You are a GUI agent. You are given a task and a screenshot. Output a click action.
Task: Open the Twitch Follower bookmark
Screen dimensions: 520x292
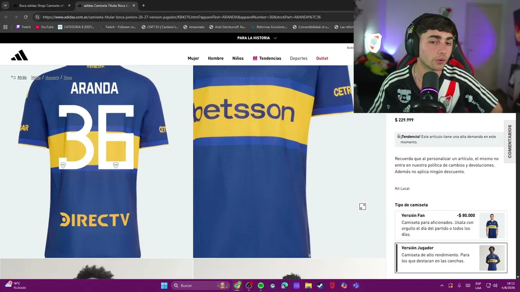tap(117, 27)
